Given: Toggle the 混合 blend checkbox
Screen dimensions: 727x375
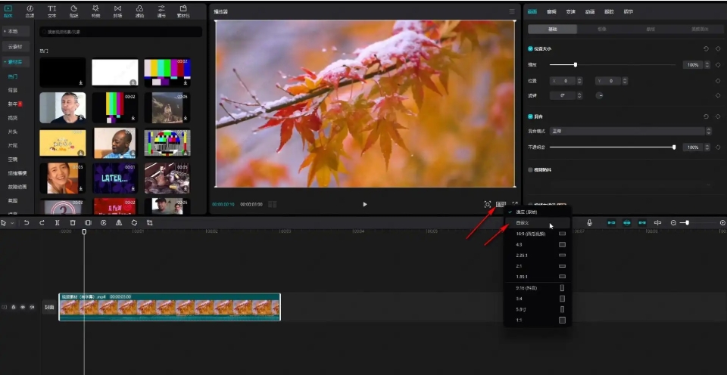Looking at the screenshot, I should tap(530, 116).
